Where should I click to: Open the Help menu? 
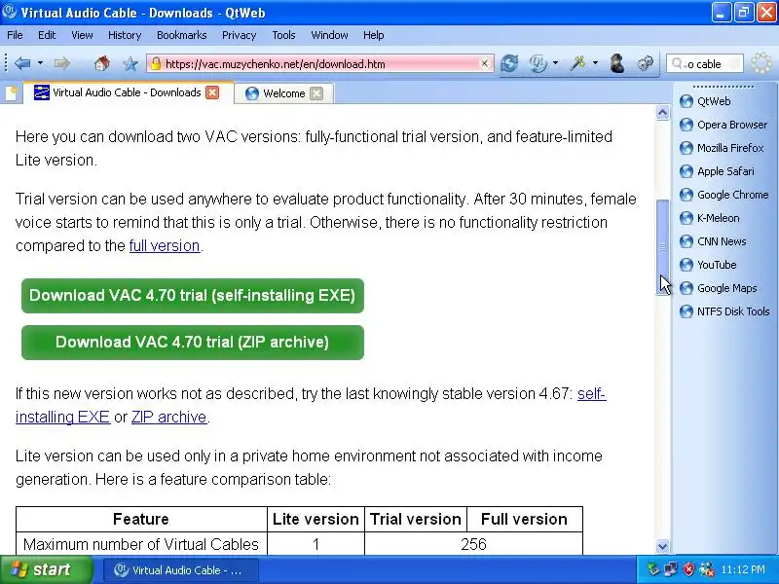click(x=374, y=35)
